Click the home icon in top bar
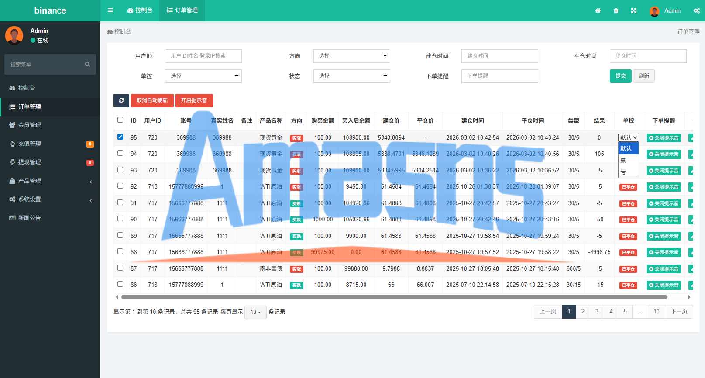Image resolution: width=705 pixels, height=378 pixels. (598, 10)
